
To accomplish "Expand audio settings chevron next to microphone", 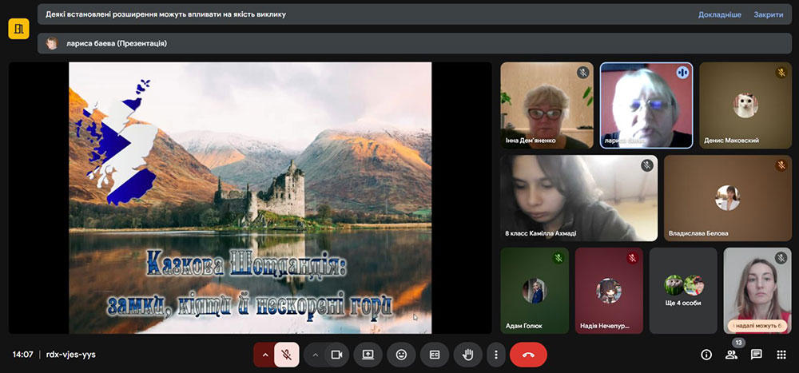I will (x=264, y=354).
